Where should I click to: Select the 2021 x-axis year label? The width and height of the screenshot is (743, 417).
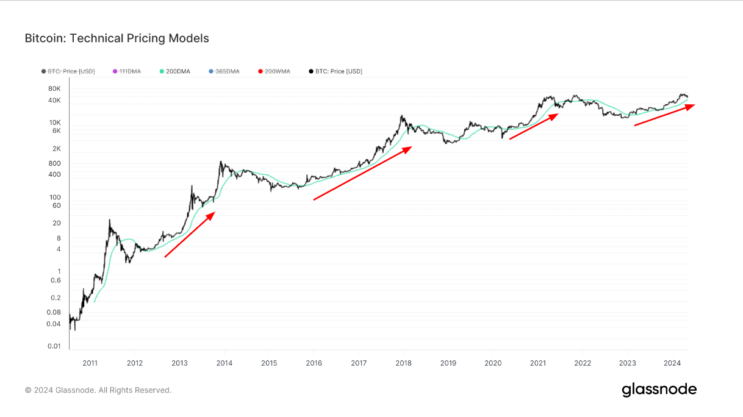click(x=537, y=363)
